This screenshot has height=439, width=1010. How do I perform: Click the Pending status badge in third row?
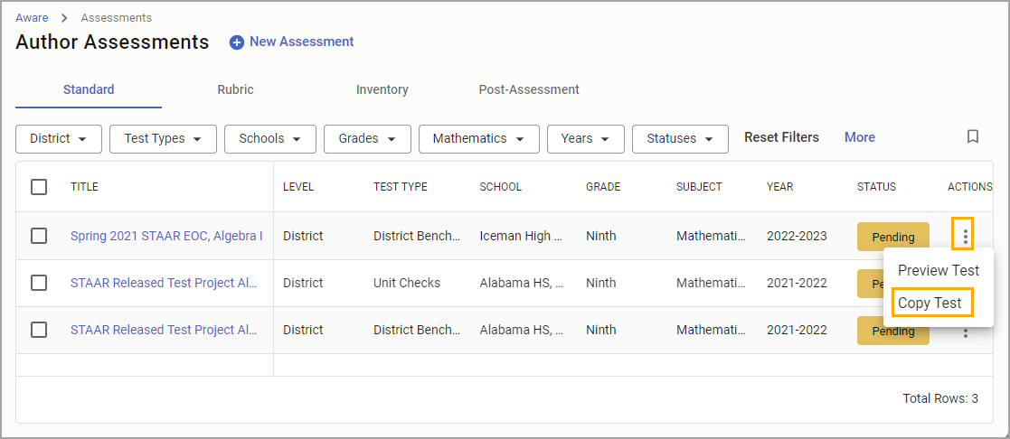(892, 331)
